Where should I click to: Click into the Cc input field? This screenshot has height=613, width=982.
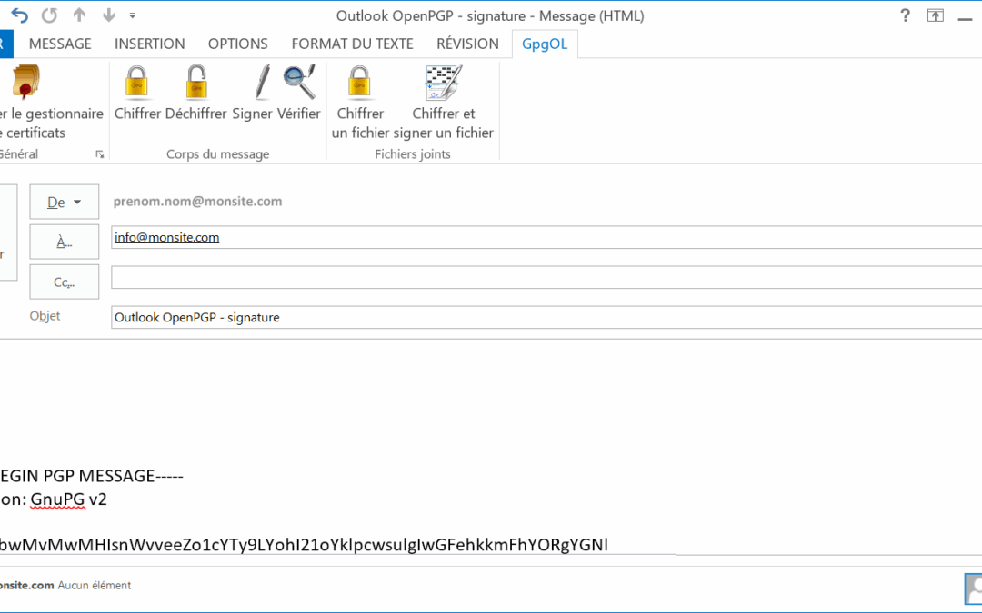point(546,277)
